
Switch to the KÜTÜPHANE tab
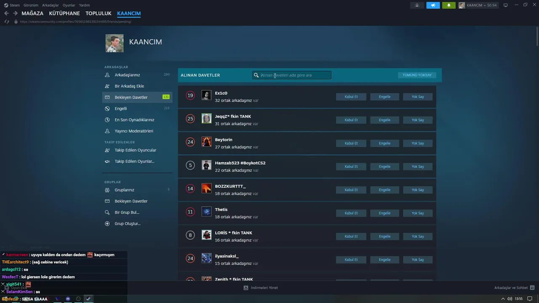pyautogui.click(x=64, y=13)
